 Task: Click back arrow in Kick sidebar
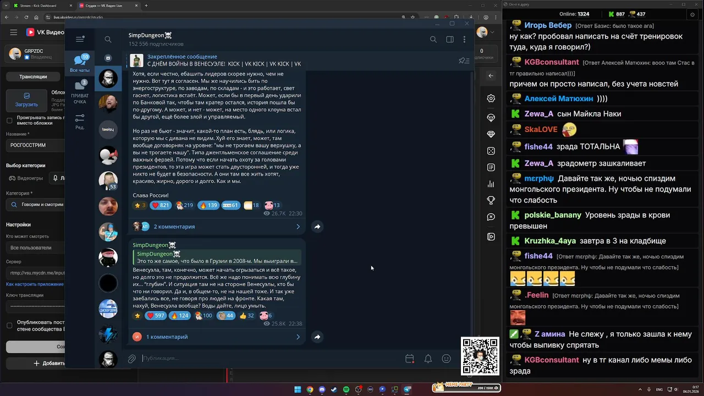click(x=491, y=76)
